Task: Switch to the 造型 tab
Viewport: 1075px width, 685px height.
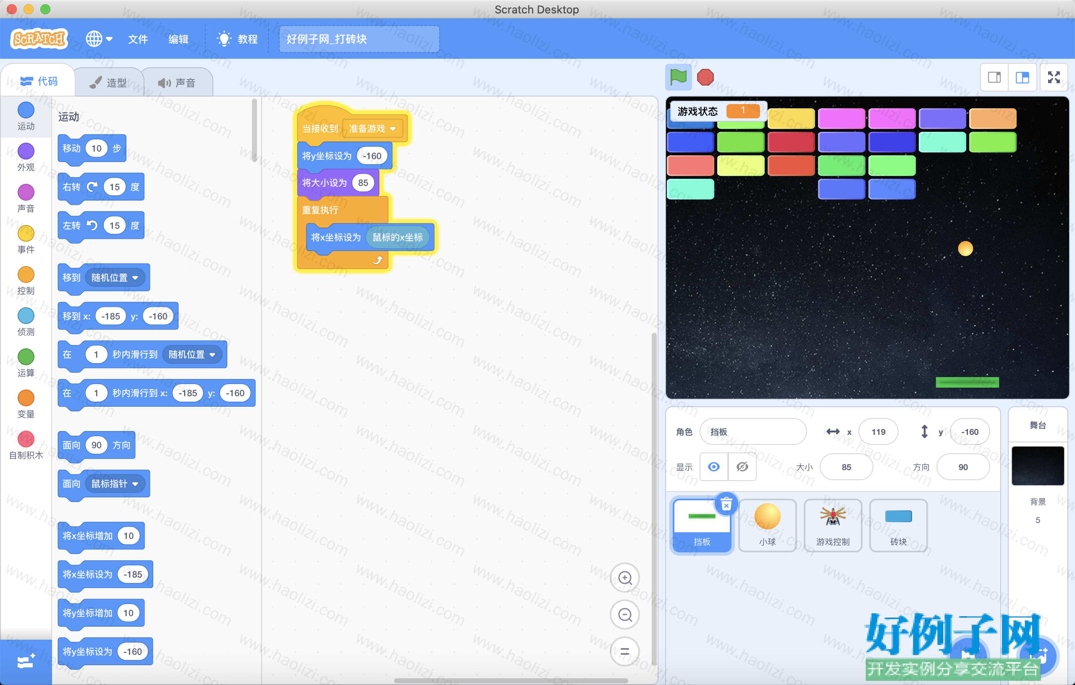Action: (x=108, y=83)
